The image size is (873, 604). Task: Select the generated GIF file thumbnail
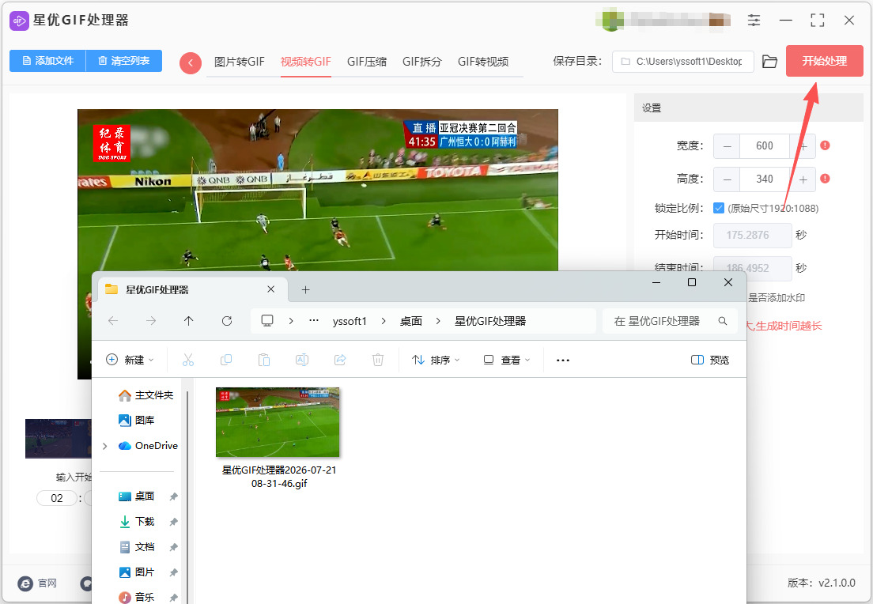tap(278, 422)
